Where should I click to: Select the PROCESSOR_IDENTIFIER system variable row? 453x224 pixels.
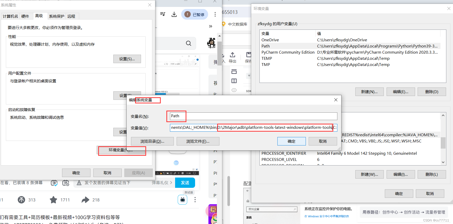coord(350,153)
